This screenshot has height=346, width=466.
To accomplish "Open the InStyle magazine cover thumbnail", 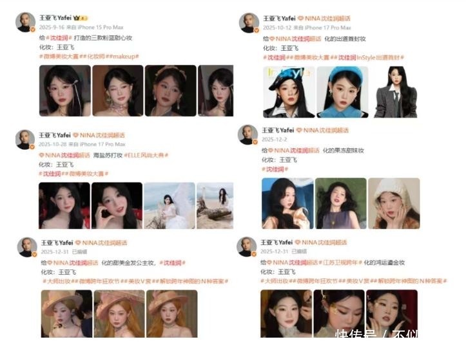I will tap(289, 92).
